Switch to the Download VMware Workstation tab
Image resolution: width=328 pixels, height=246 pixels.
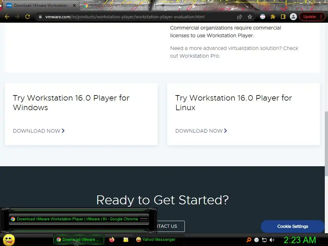tap(41, 5)
